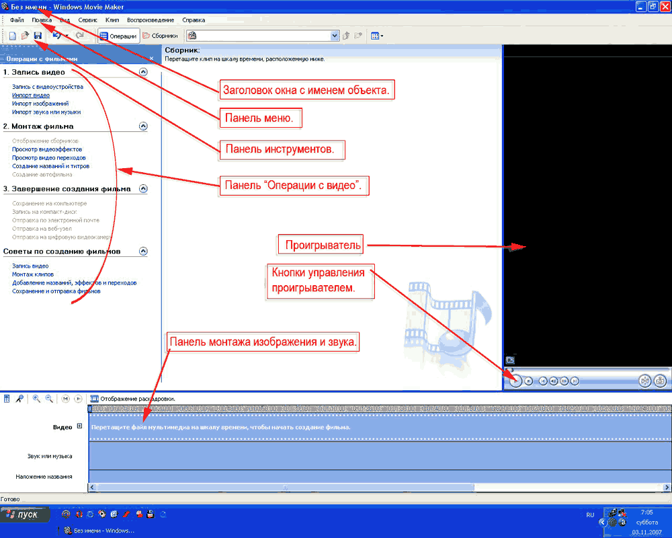
Task: Collapse the 2. Монтаж фильма section
Action: 143,126
